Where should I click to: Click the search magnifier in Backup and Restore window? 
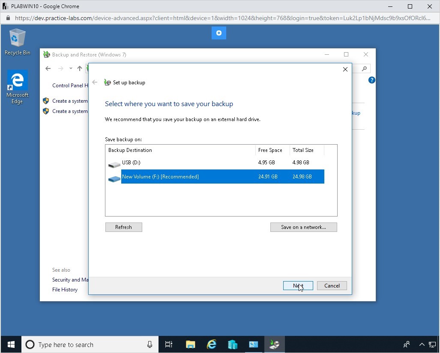coord(364,68)
